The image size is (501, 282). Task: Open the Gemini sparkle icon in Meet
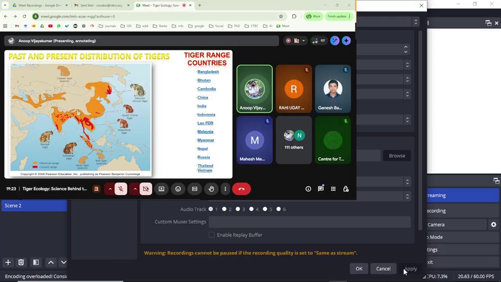(x=346, y=41)
